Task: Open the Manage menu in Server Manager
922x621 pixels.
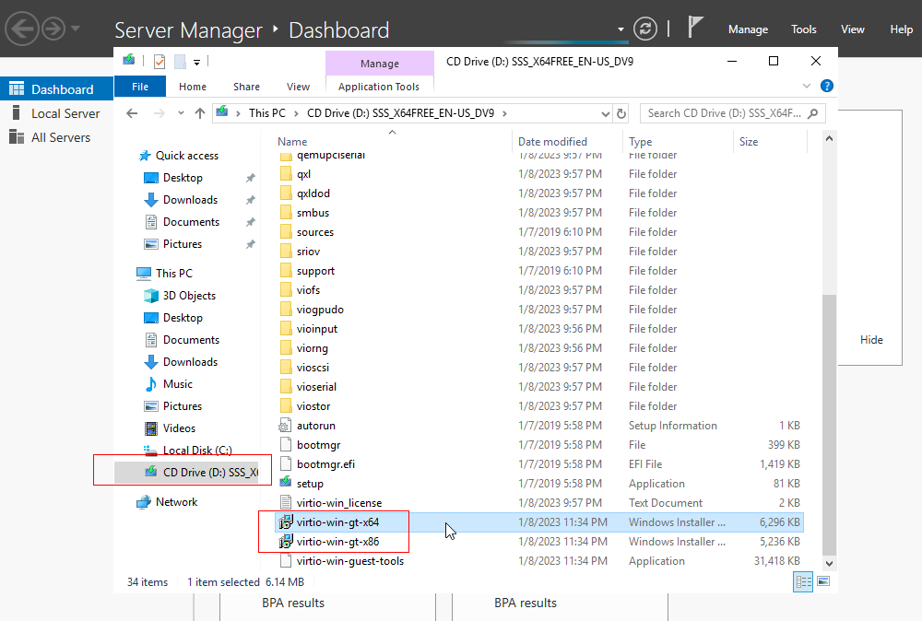Action: (x=748, y=29)
